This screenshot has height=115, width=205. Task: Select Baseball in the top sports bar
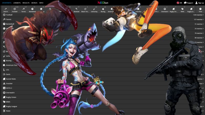76,10
